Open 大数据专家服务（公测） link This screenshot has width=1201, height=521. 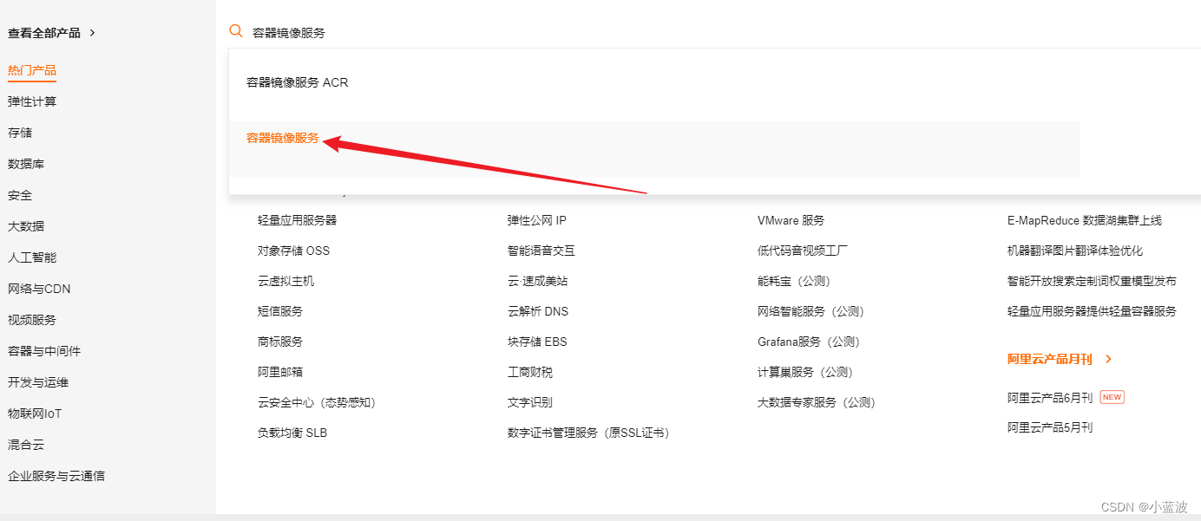pos(817,402)
